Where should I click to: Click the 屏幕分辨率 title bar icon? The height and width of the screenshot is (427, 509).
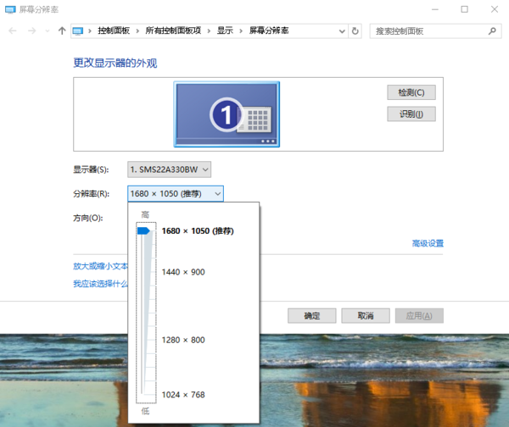click(10, 9)
